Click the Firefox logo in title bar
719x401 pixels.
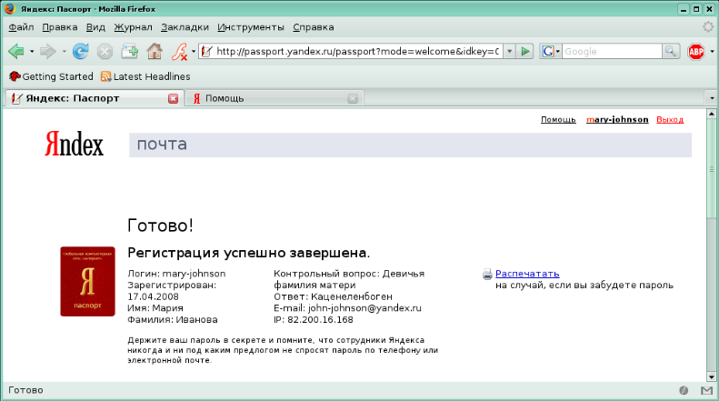tap(10, 9)
